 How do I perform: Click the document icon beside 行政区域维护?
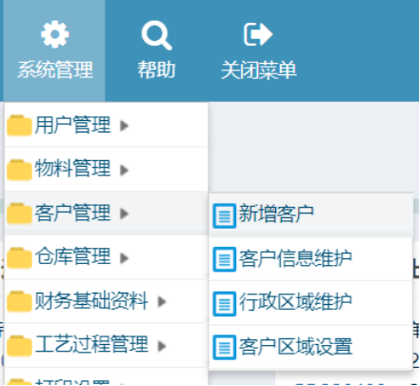[225, 304]
